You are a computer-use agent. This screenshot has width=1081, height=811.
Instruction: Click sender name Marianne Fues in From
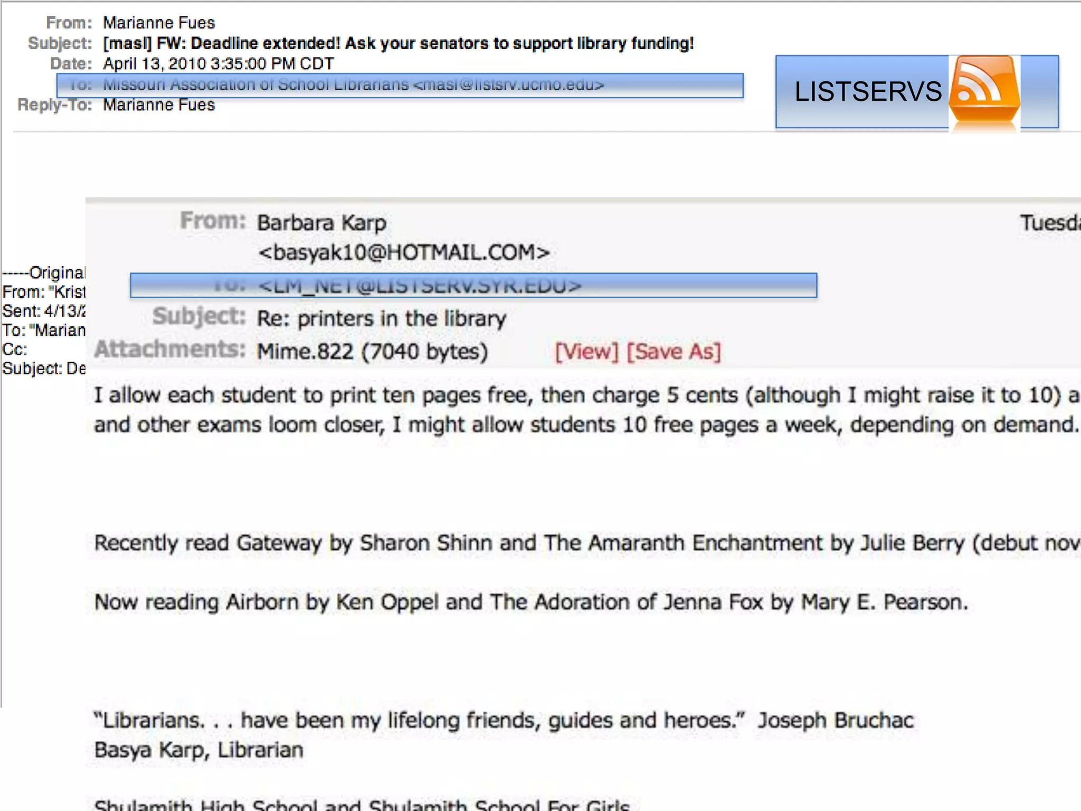159,23
